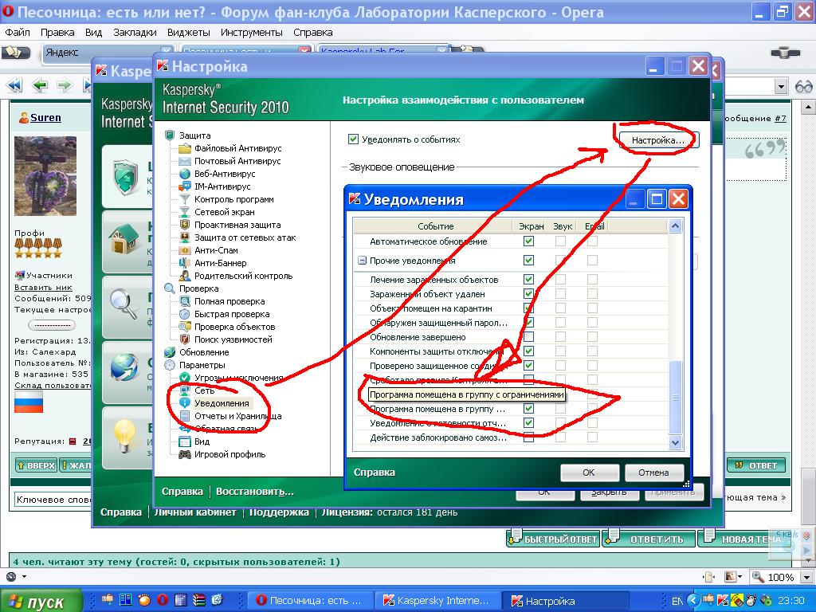
Task: Click OK in Уведомления dialog
Action: point(589,473)
